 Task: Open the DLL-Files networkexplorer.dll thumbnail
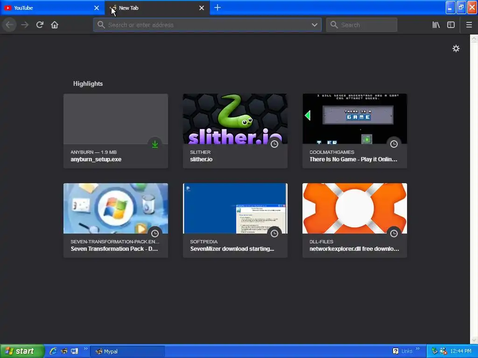pyautogui.click(x=355, y=208)
